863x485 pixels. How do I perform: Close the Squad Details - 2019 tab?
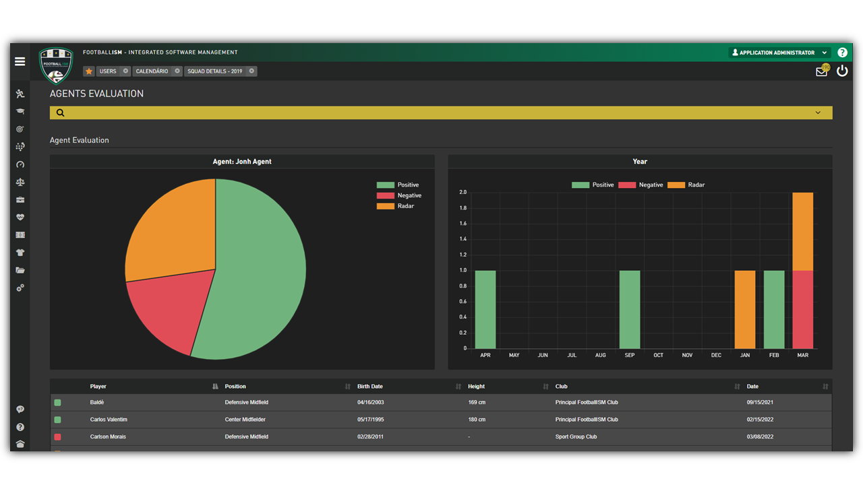[251, 71]
